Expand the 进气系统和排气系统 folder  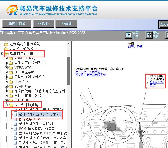2,44
